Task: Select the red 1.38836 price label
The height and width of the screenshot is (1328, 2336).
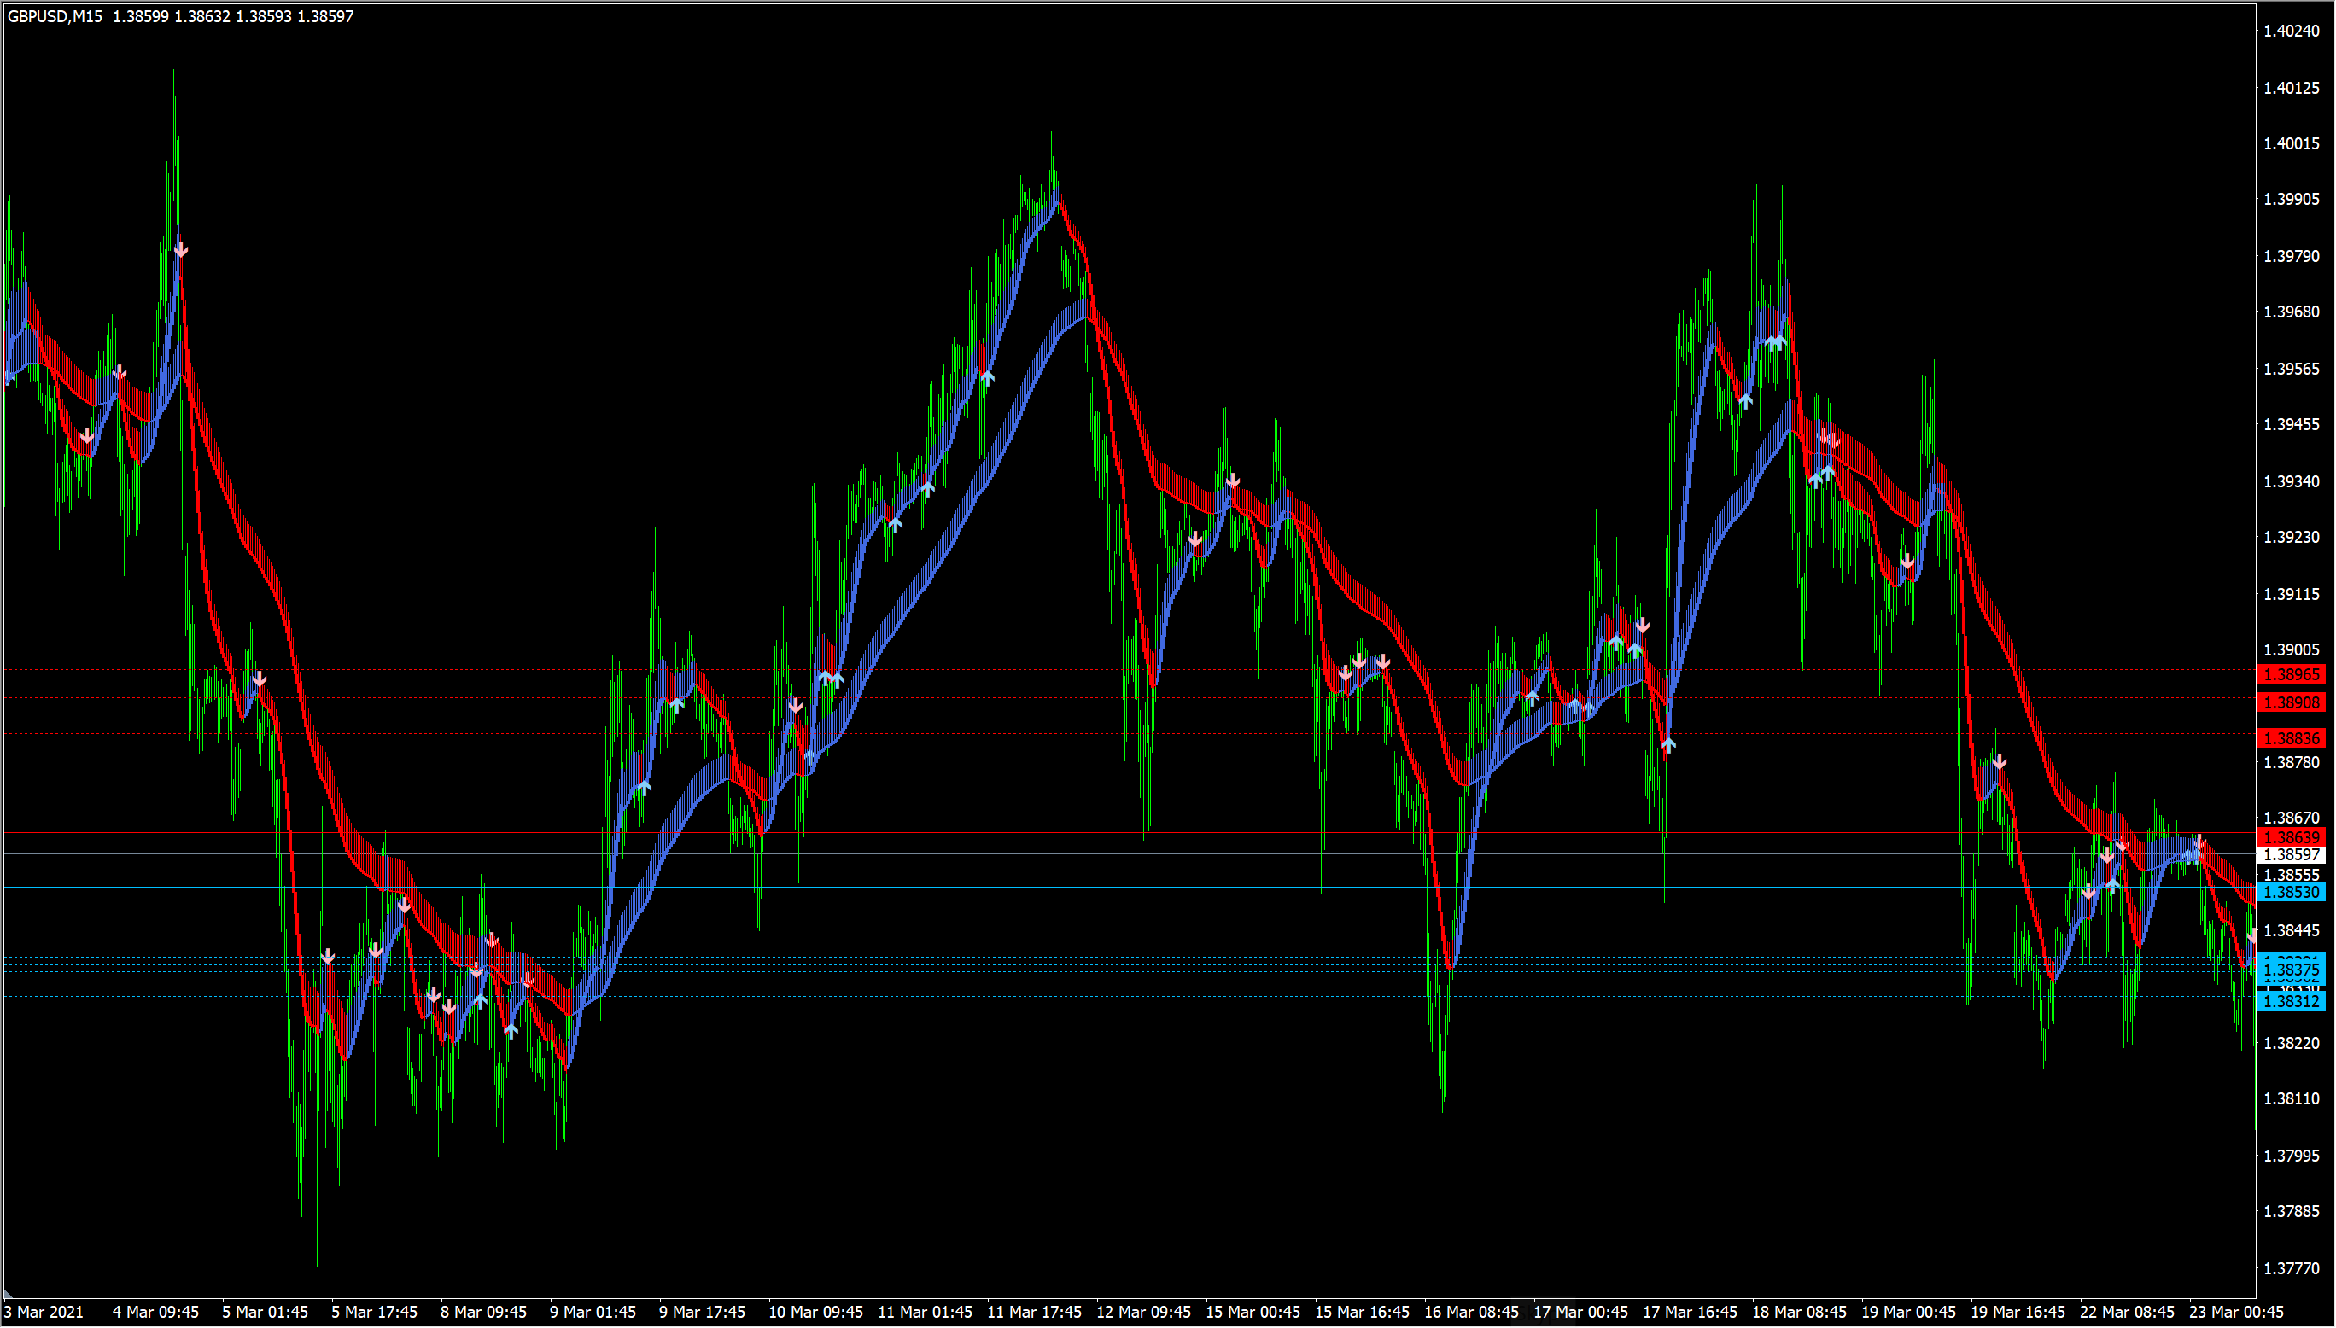Action: point(2291,739)
